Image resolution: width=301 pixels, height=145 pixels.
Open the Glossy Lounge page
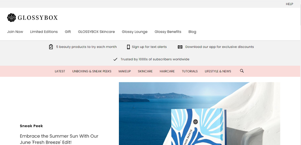click(x=135, y=32)
